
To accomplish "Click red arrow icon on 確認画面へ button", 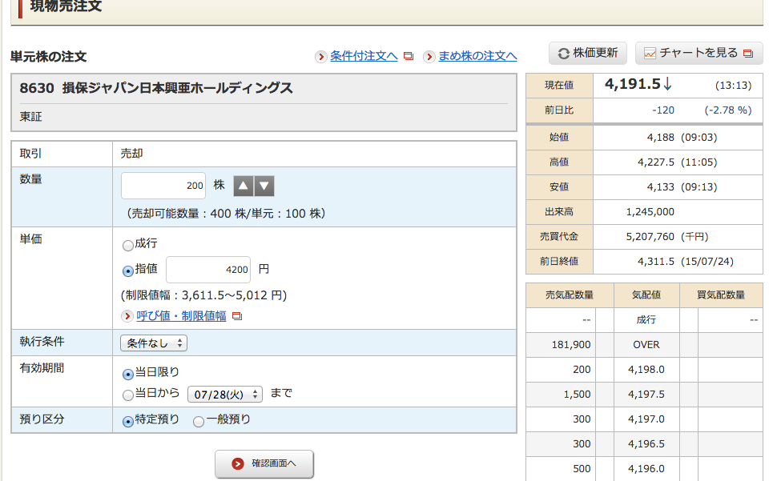I will (x=238, y=463).
